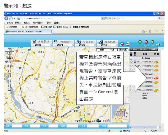
Task: Switch to the All vehicles tab
Action: tap(154, 49)
